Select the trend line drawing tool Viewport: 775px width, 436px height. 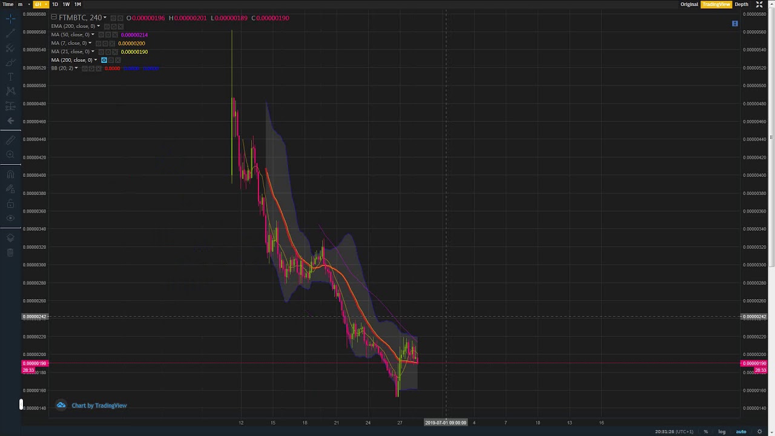10,33
